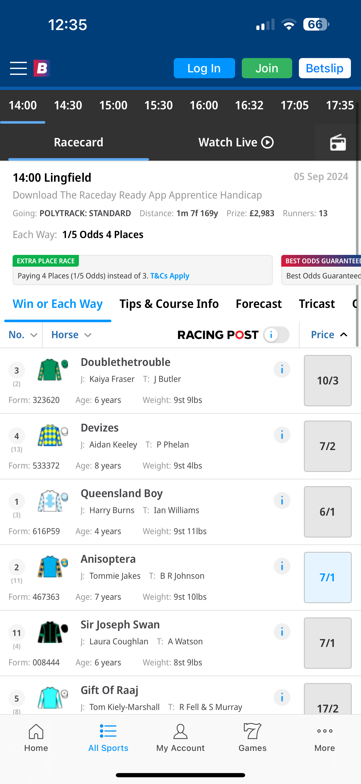View info icon for Doublethetrouble

282,369
